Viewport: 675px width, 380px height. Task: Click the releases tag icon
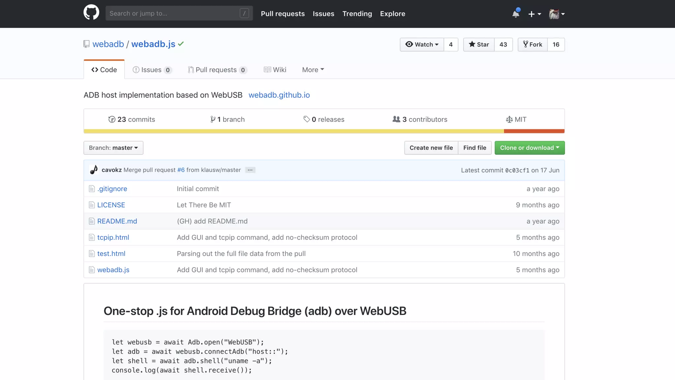(307, 119)
